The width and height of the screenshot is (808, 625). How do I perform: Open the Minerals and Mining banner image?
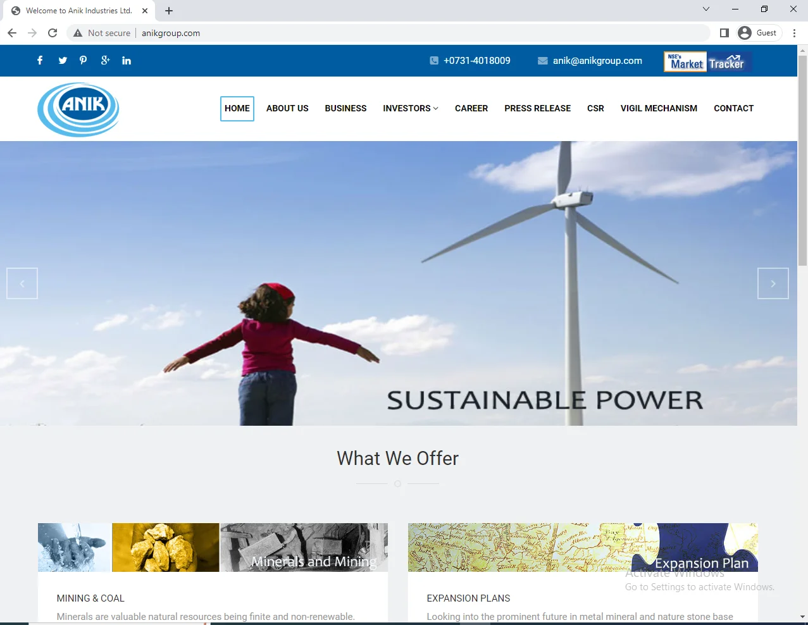pos(213,547)
